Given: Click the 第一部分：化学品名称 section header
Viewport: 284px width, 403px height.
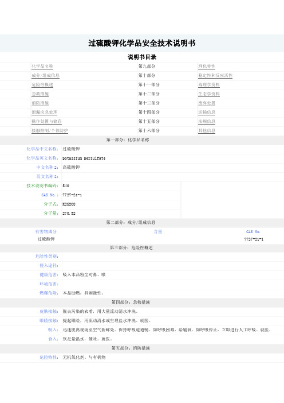Looking at the screenshot, I should (x=128, y=140).
